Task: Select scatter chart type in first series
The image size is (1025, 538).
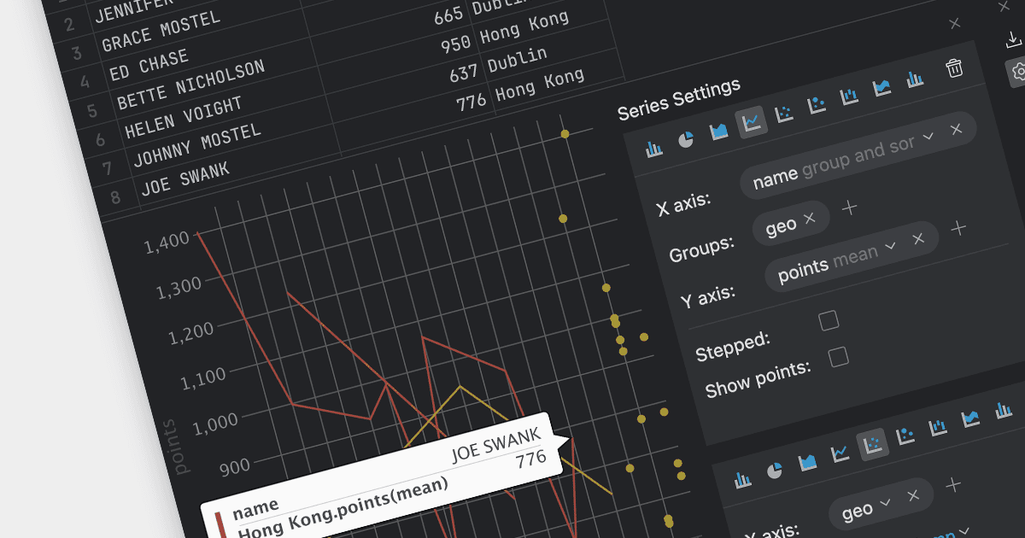Action: pyautogui.click(x=783, y=114)
